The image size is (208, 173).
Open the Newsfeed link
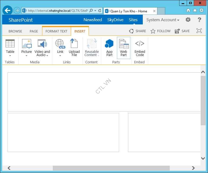tap(92, 20)
